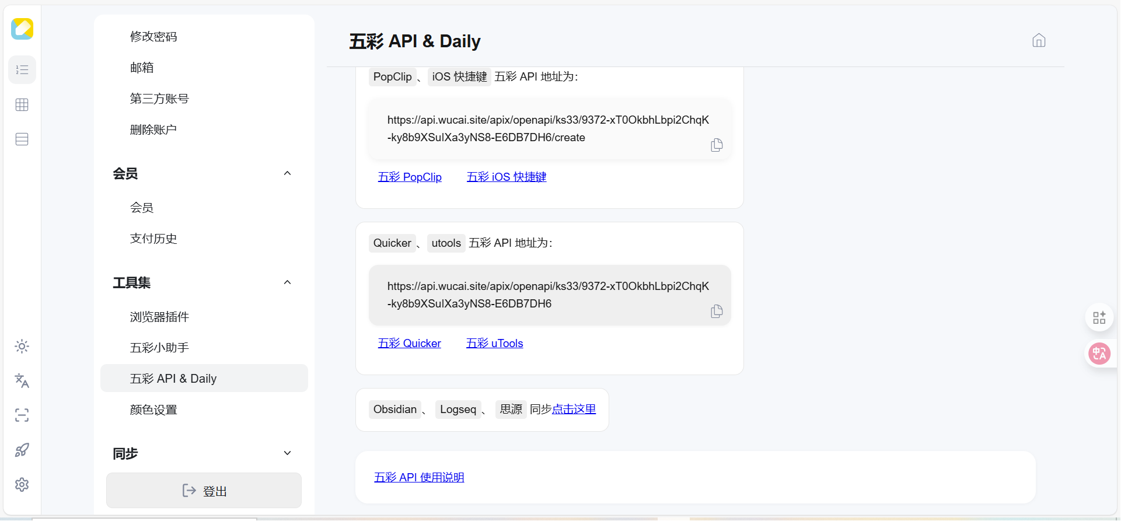Open the rows layout icon in sidebar
This screenshot has height=521, width=1121.
click(x=22, y=139)
